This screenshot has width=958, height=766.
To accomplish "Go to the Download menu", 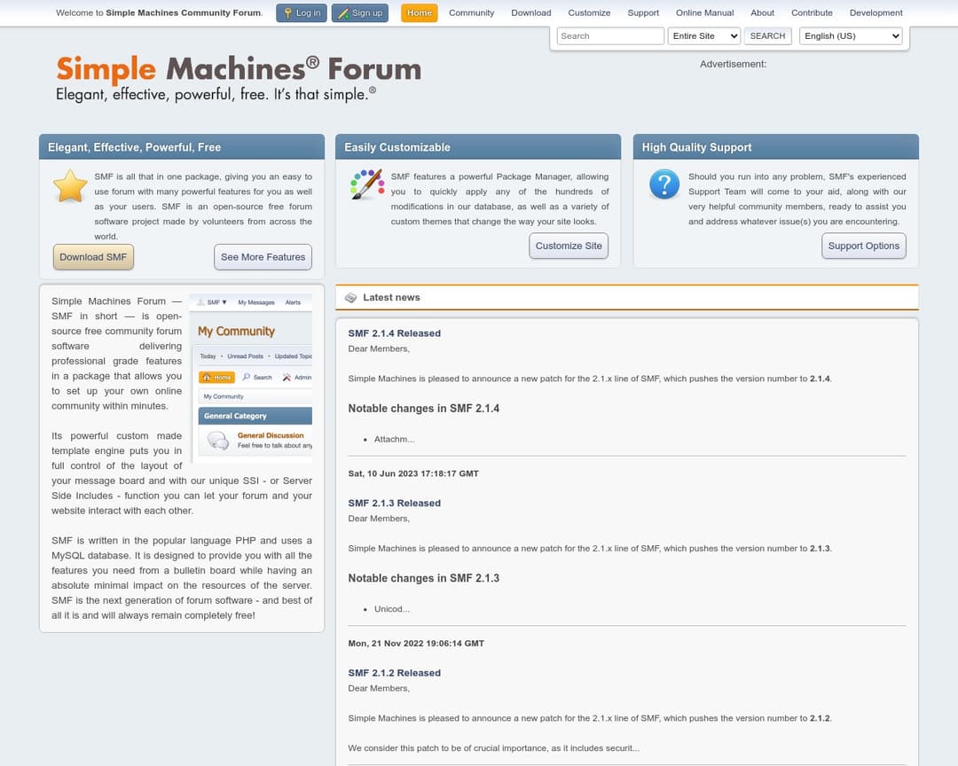I will pyautogui.click(x=531, y=12).
